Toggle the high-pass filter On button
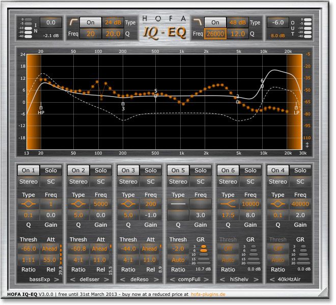 pos(91,22)
